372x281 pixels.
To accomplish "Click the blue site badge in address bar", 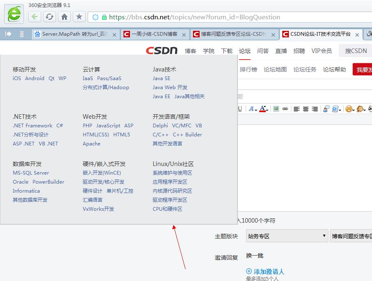I will pos(95,17).
